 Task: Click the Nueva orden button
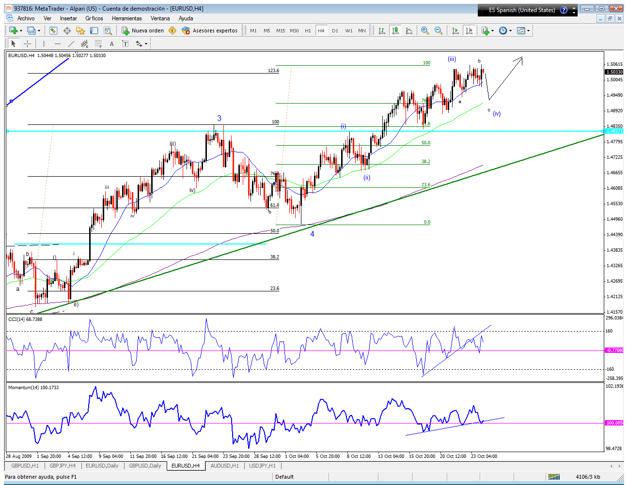143,30
